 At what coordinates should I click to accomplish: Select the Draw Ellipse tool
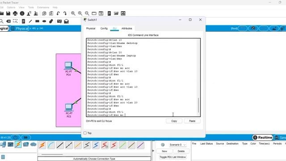[x=44, y=21]
